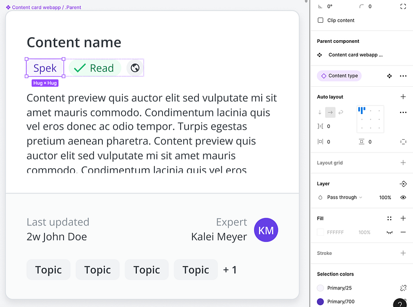
Task: Select the Spek tag on canvas
Action: (x=45, y=68)
